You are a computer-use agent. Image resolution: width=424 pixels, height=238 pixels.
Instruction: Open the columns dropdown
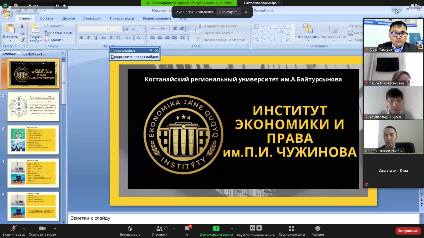pyautogui.click(x=184, y=38)
